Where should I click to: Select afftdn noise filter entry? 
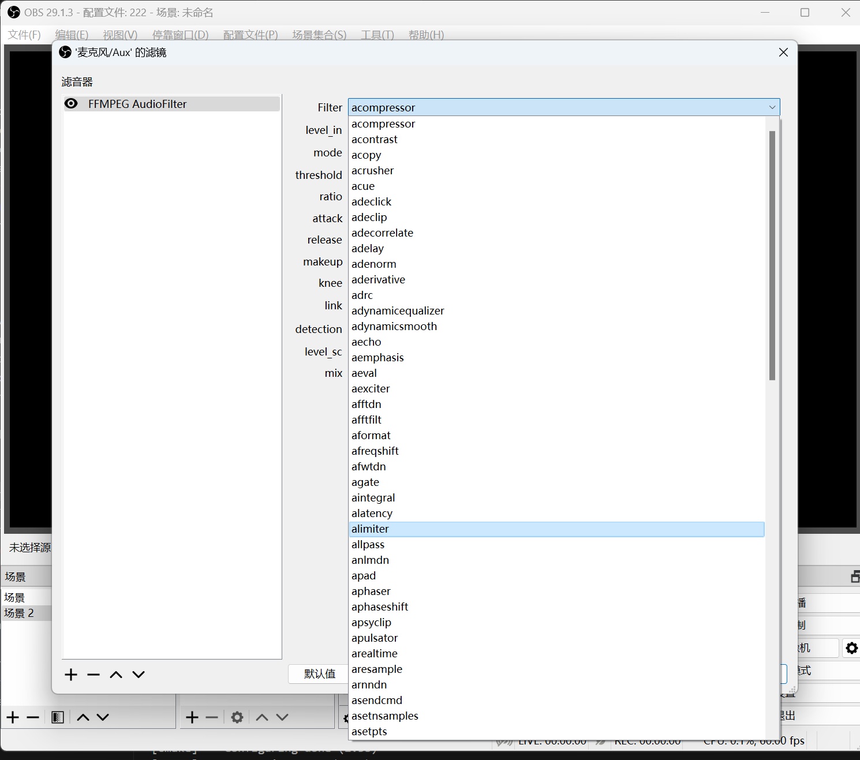coord(556,405)
